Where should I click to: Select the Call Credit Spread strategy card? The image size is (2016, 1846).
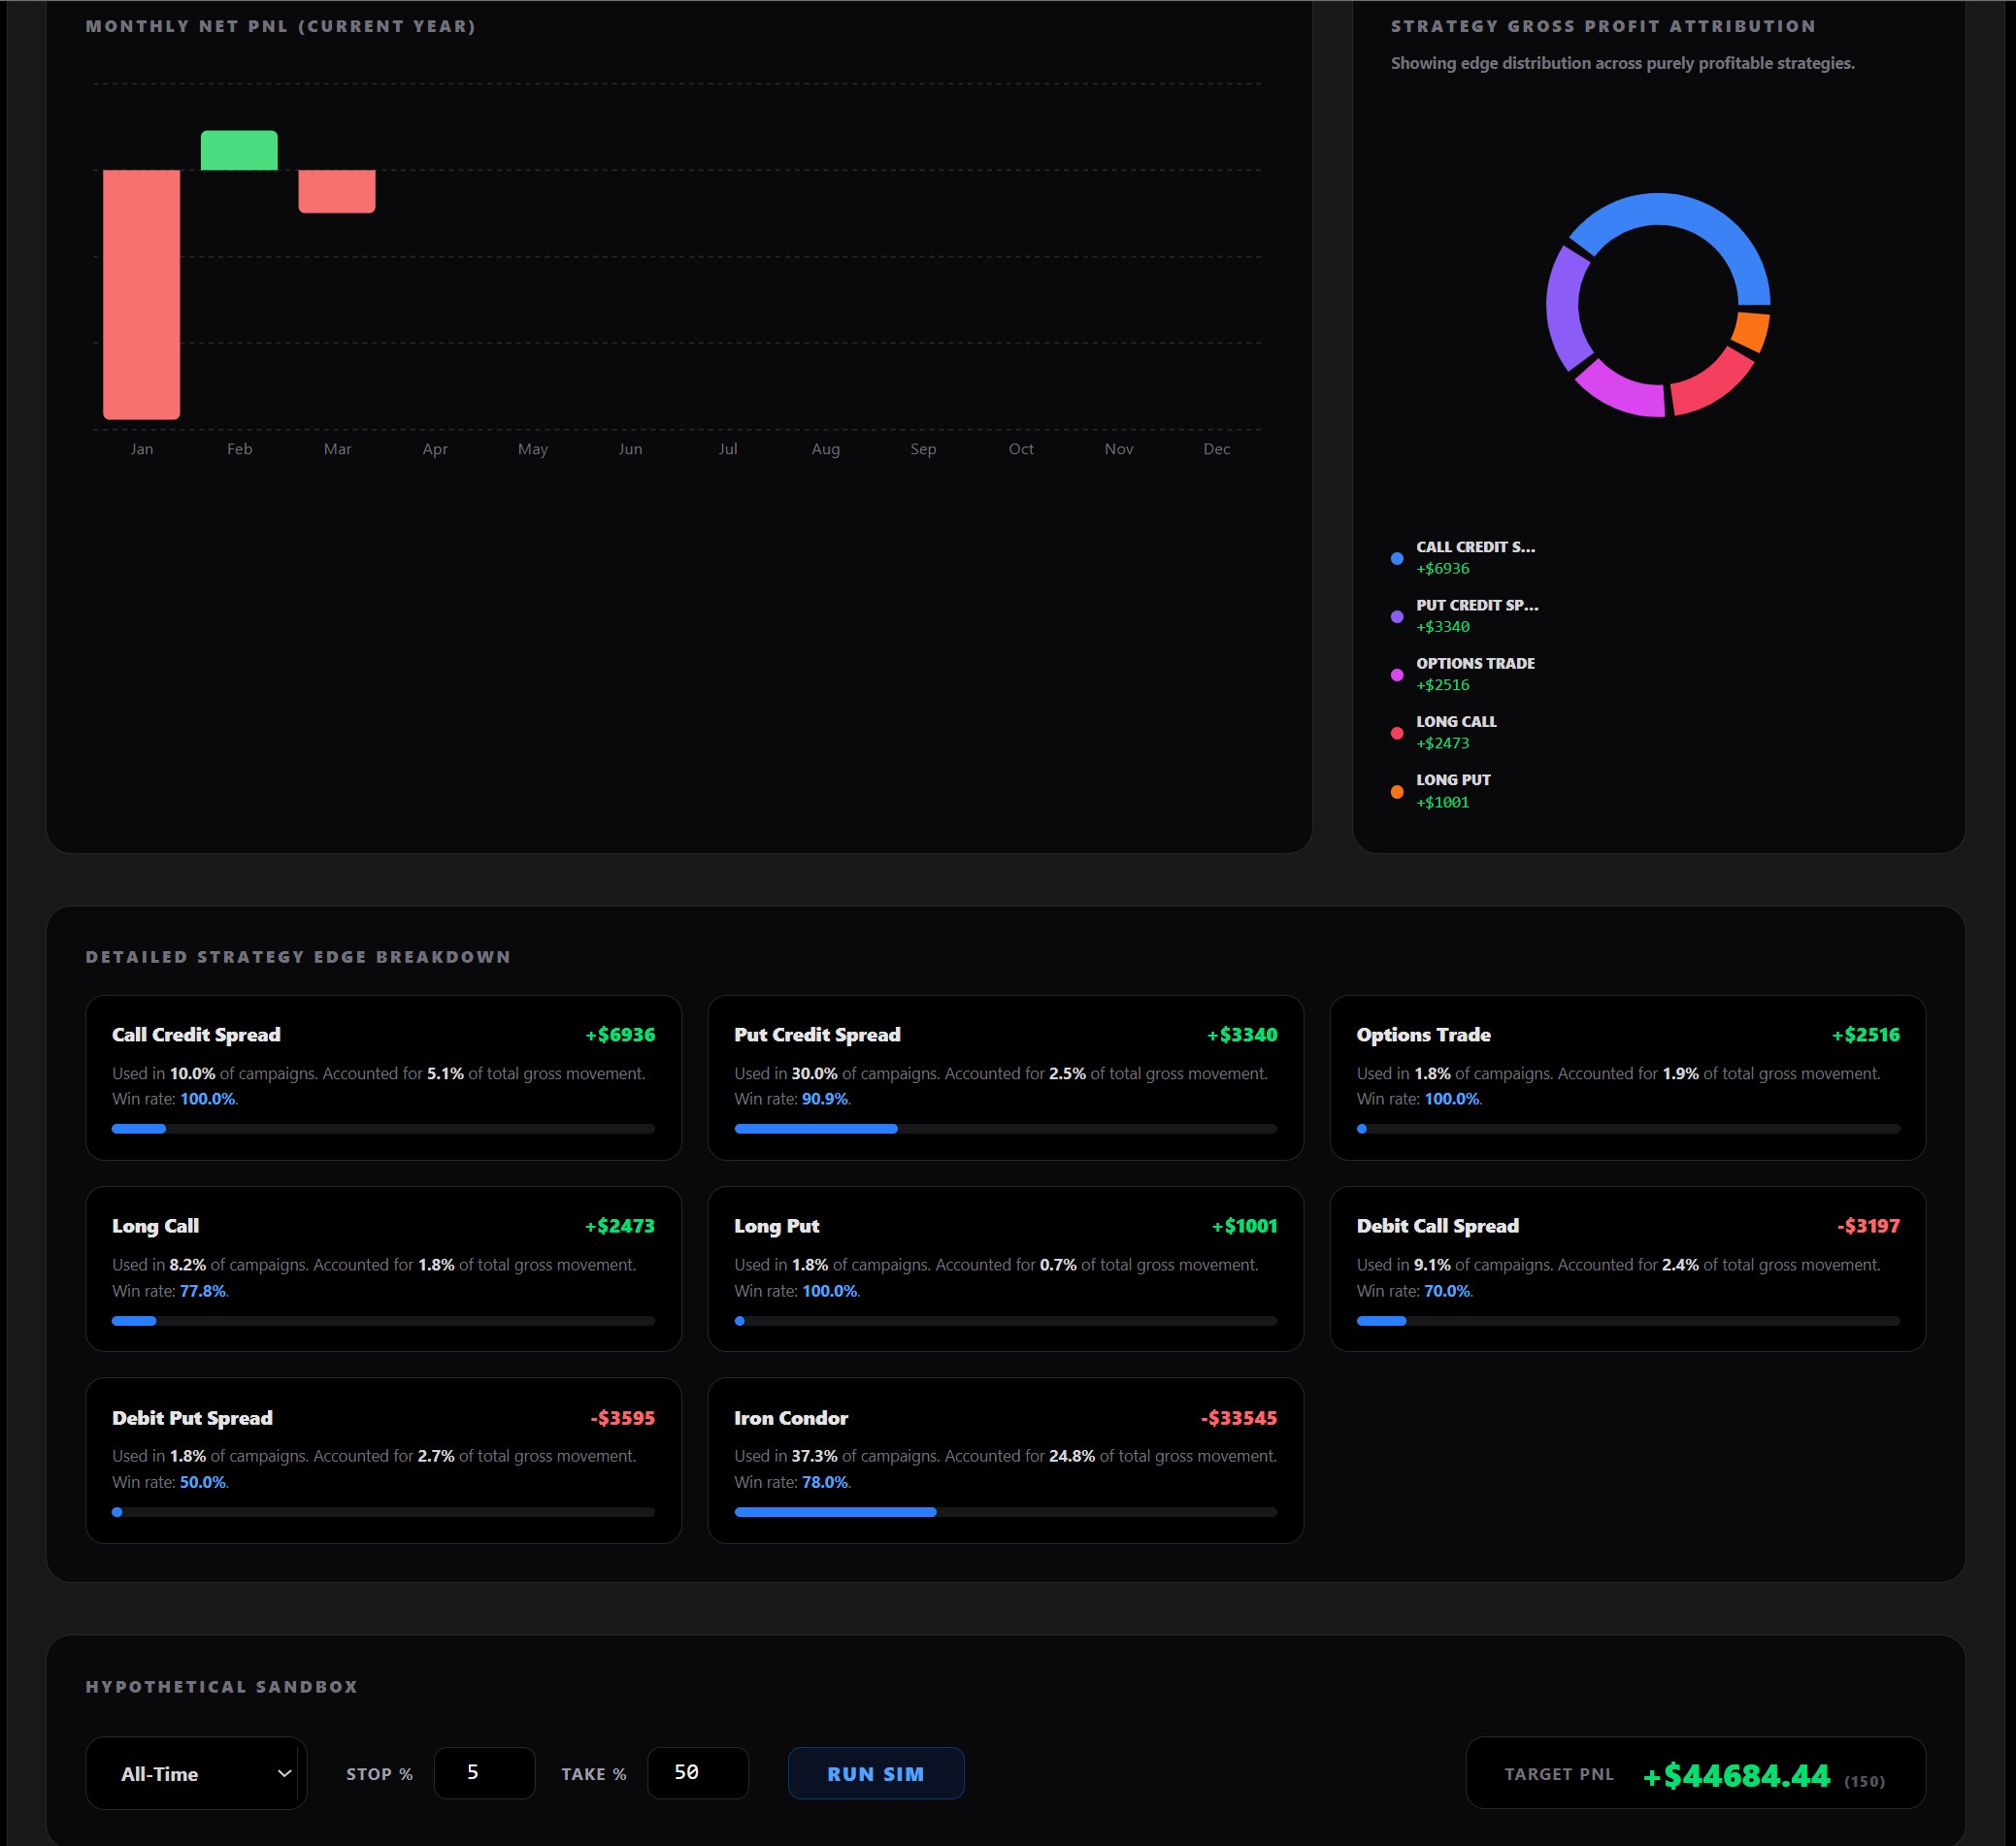pos(383,1078)
